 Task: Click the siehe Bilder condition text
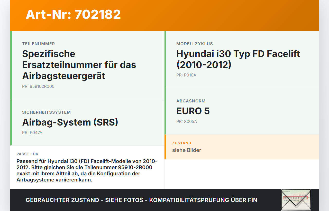coord(187,150)
